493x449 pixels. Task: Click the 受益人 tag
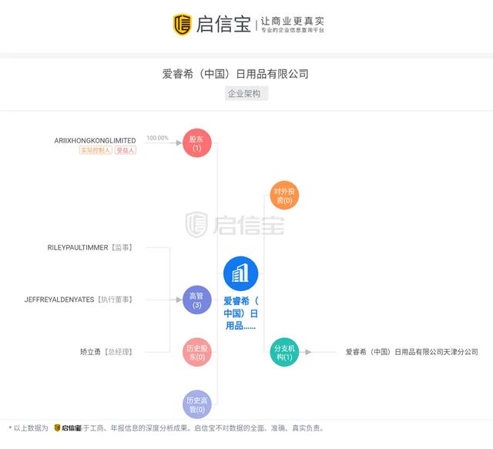pos(126,150)
